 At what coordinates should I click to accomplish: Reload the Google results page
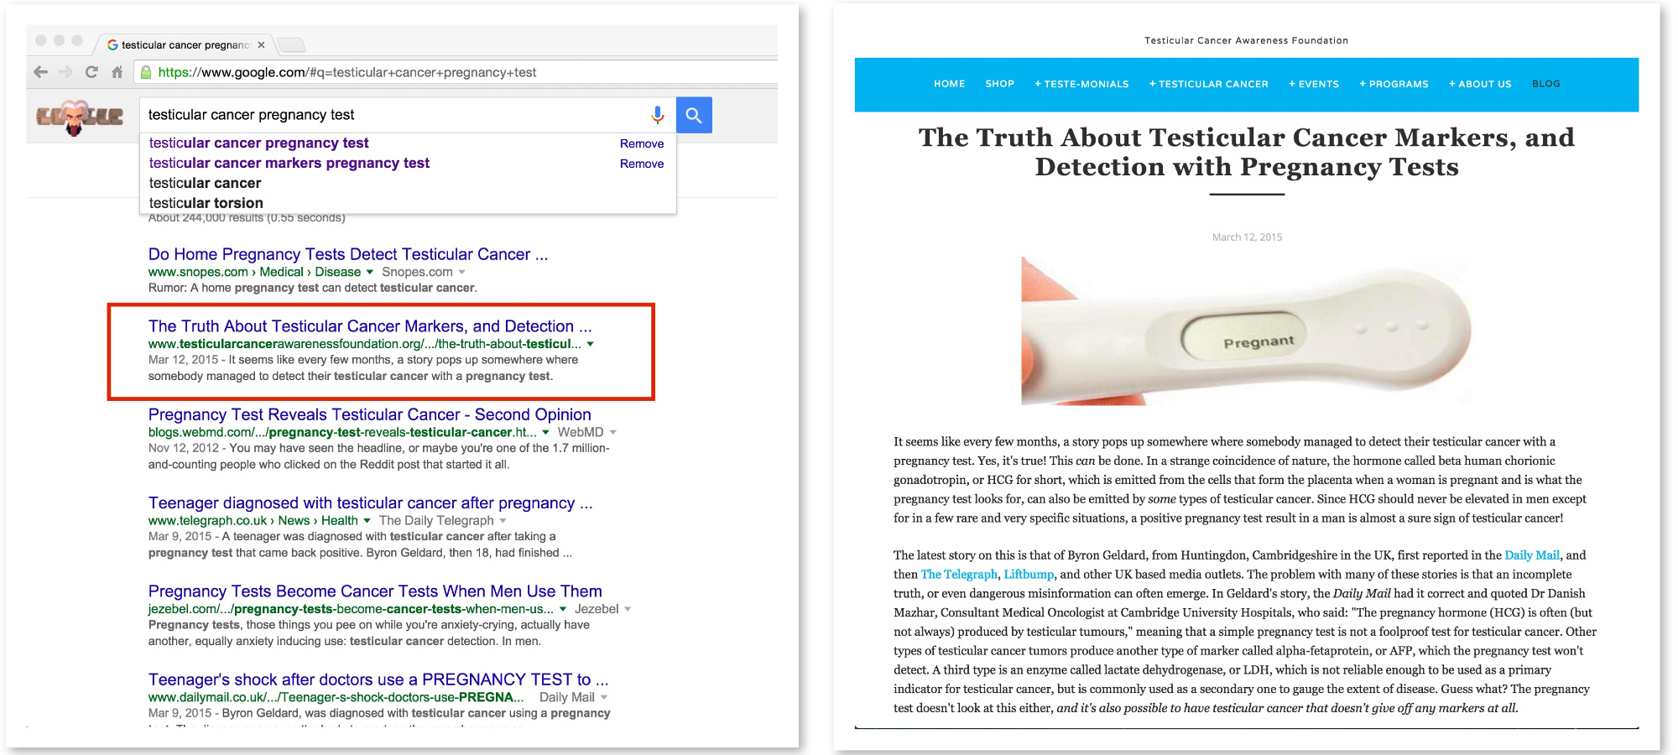pyautogui.click(x=91, y=72)
